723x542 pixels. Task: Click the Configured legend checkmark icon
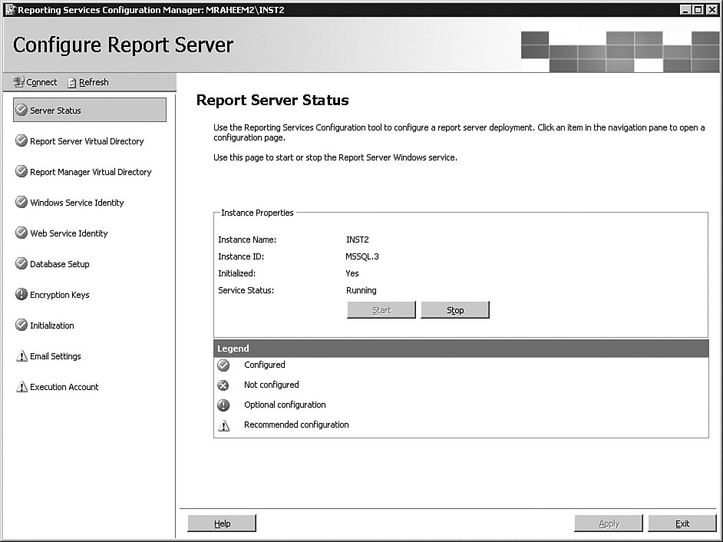[223, 365]
